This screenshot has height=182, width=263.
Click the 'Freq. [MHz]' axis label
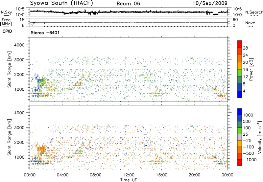pos(6,22)
